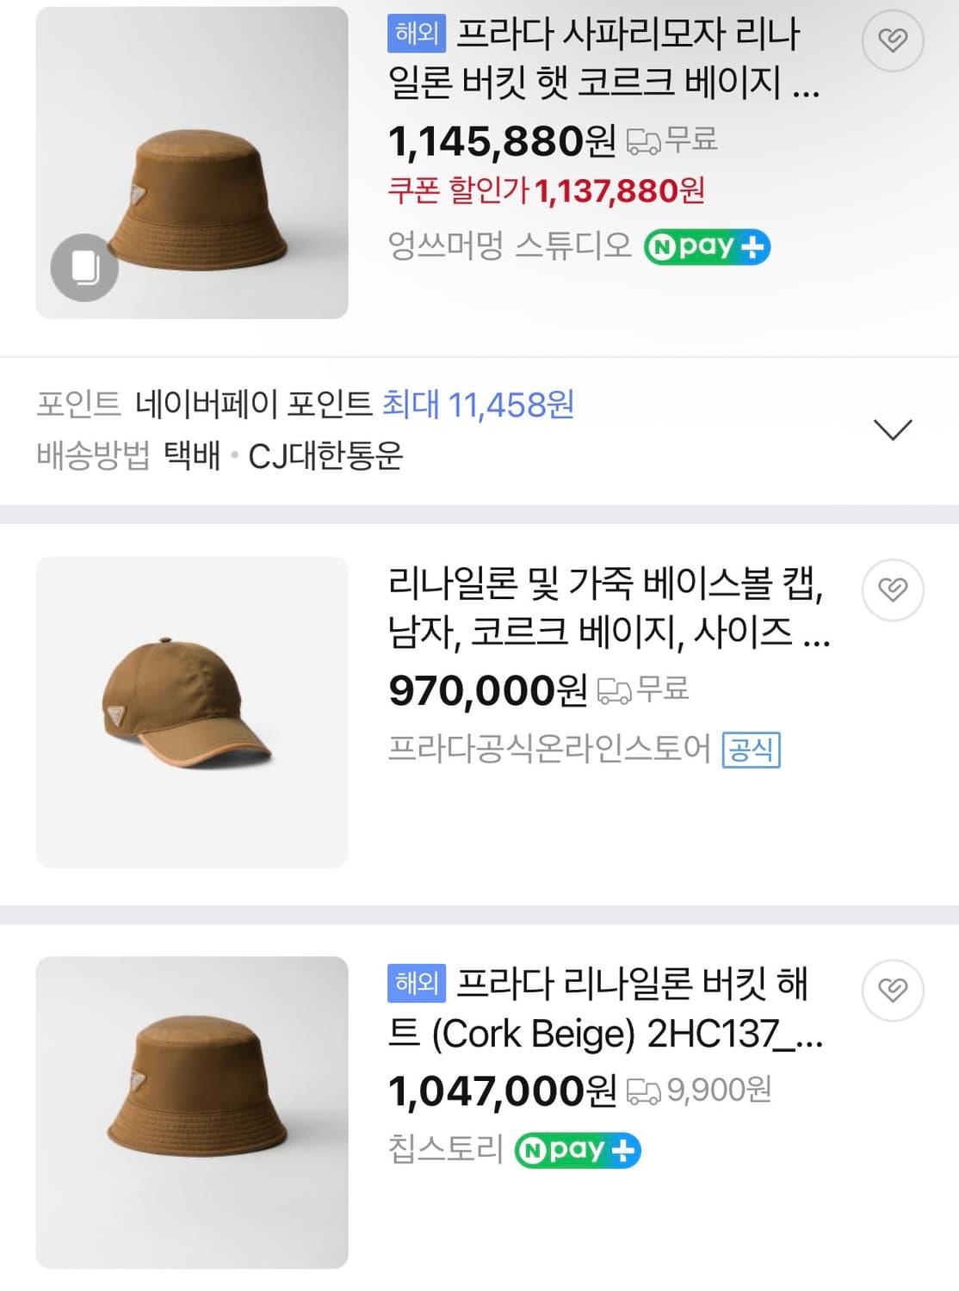959x1291 pixels.
Task: Tap the multiple-images icon on first hat thumbnail
Action: (x=84, y=268)
